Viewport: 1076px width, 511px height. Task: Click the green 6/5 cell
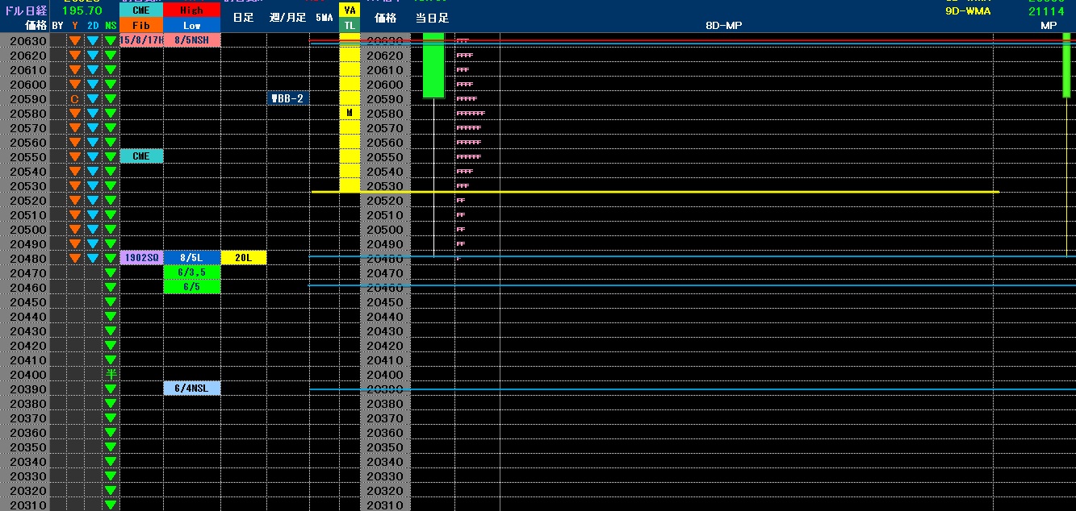(x=192, y=287)
